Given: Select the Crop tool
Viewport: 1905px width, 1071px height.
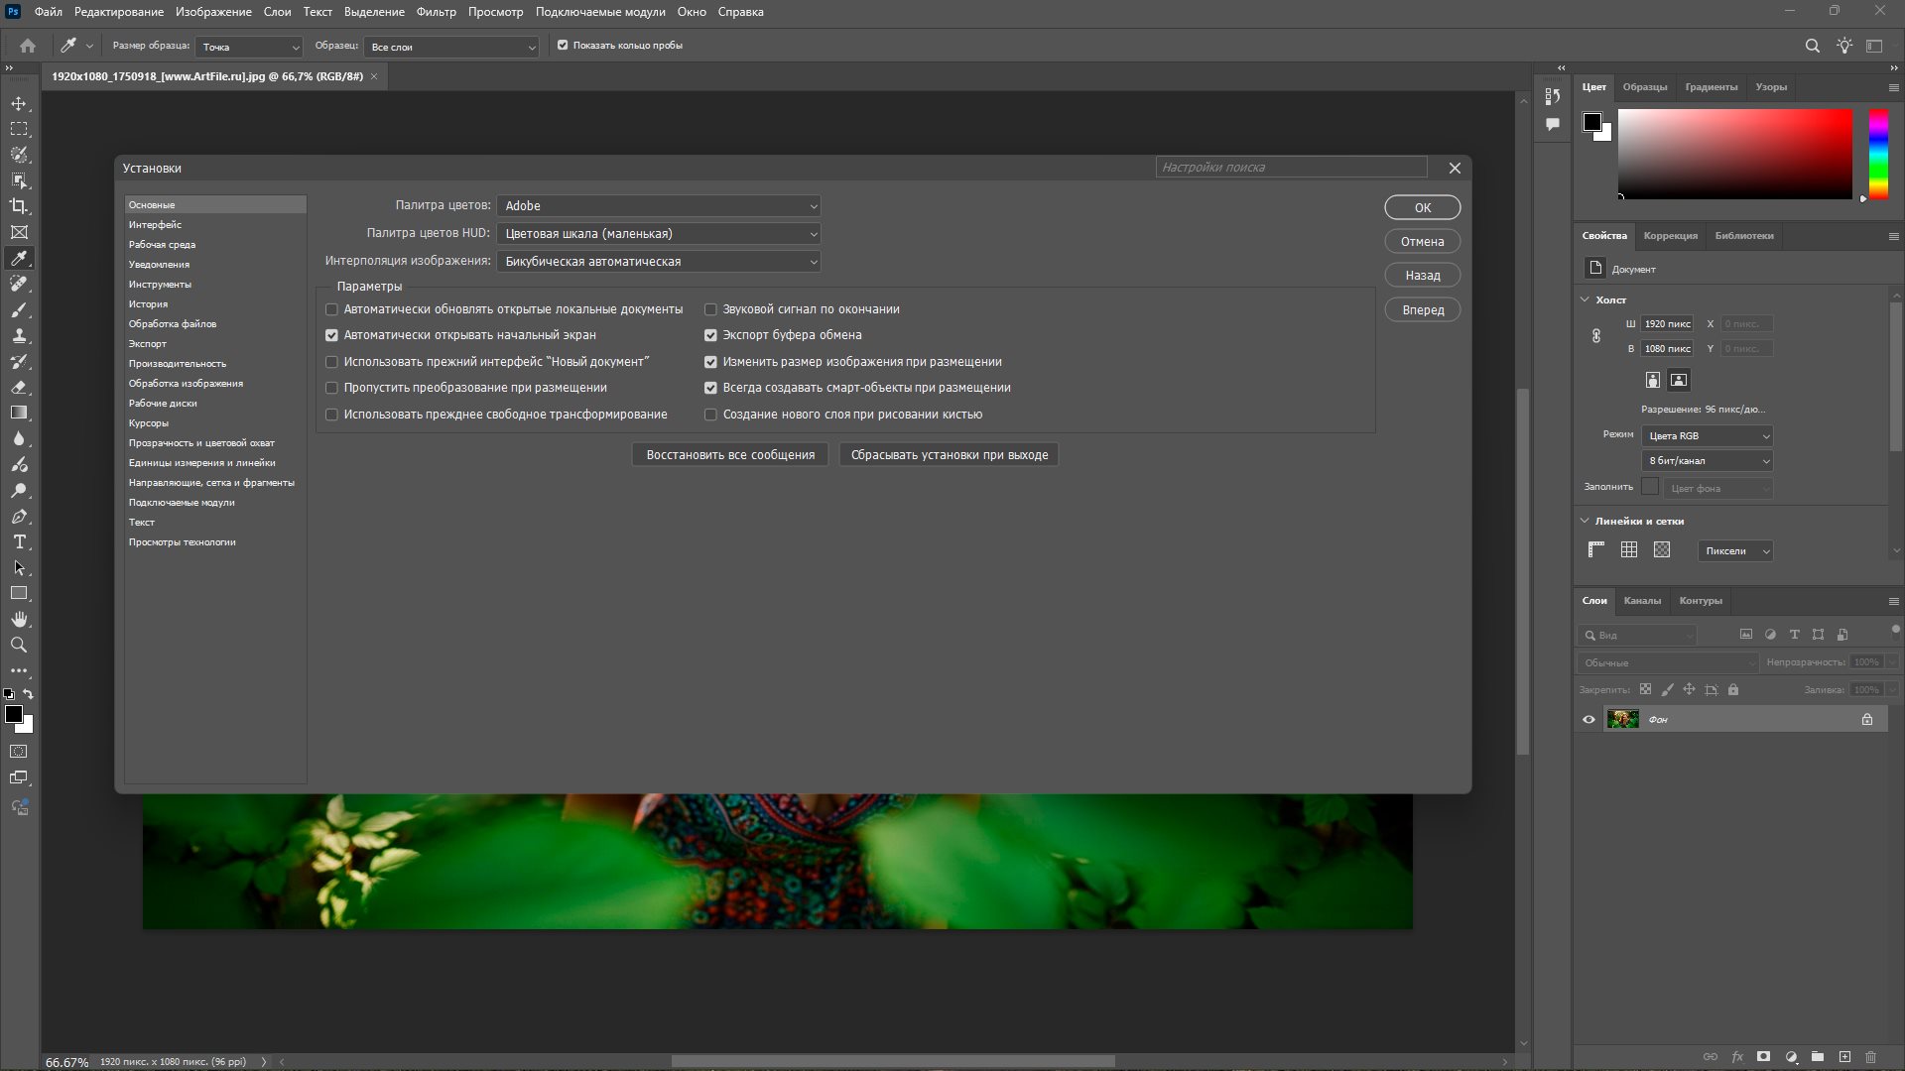Looking at the screenshot, I should pos(19,206).
